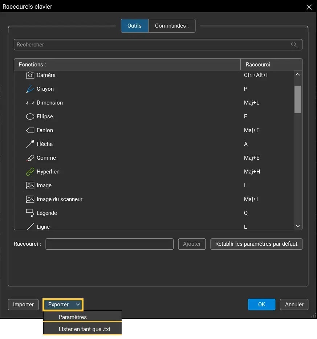317x339 pixels.
Task: Select the Gomme tool
Action: (x=46, y=158)
